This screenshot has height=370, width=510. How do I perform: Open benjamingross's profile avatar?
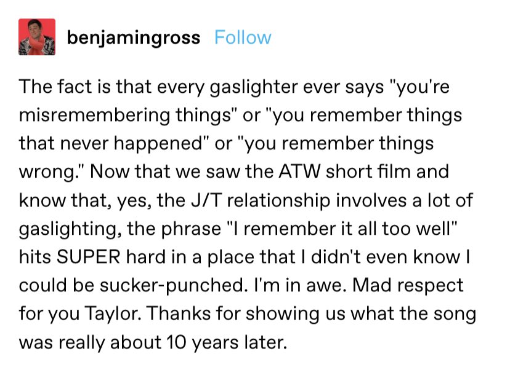[37, 37]
